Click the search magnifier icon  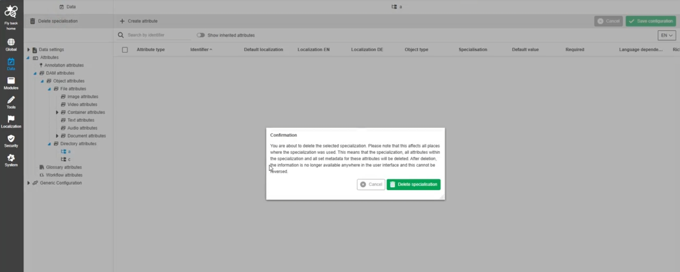[x=121, y=35]
